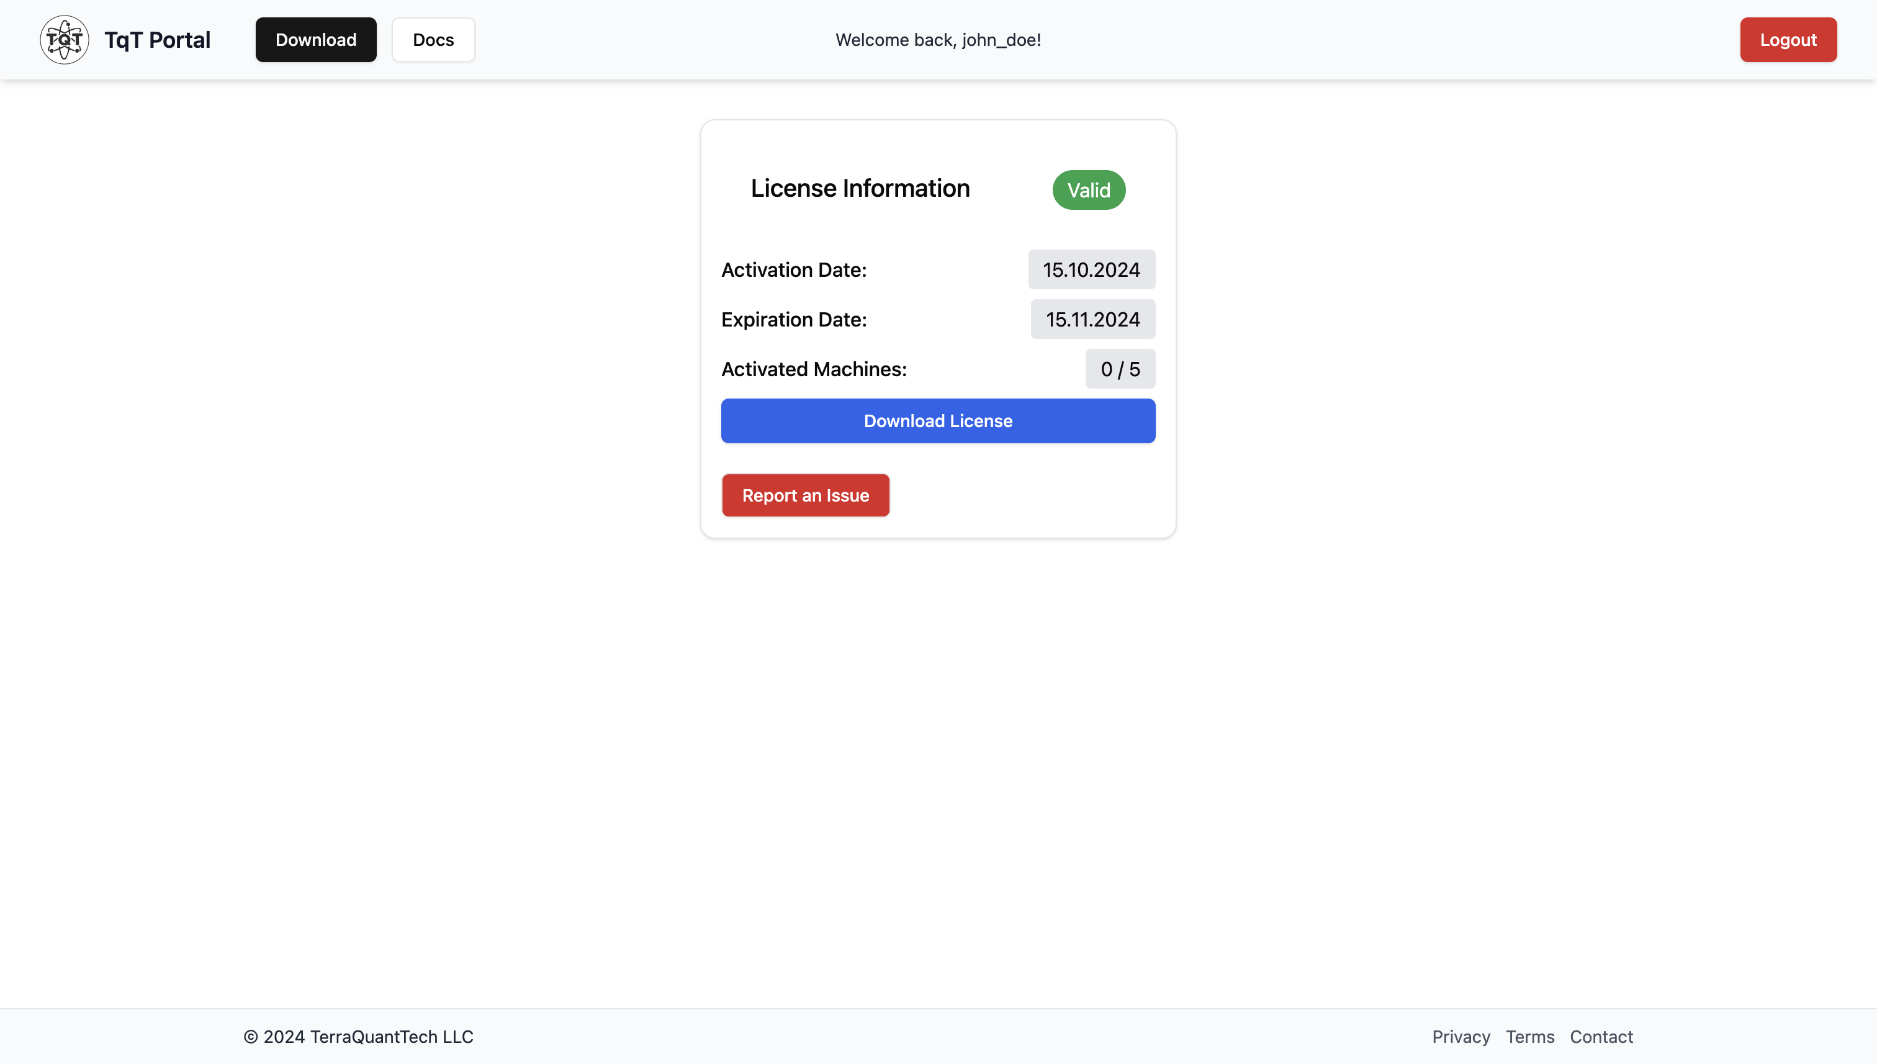Open the Docs page
This screenshot has height=1064, width=1877.
tap(433, 40)
